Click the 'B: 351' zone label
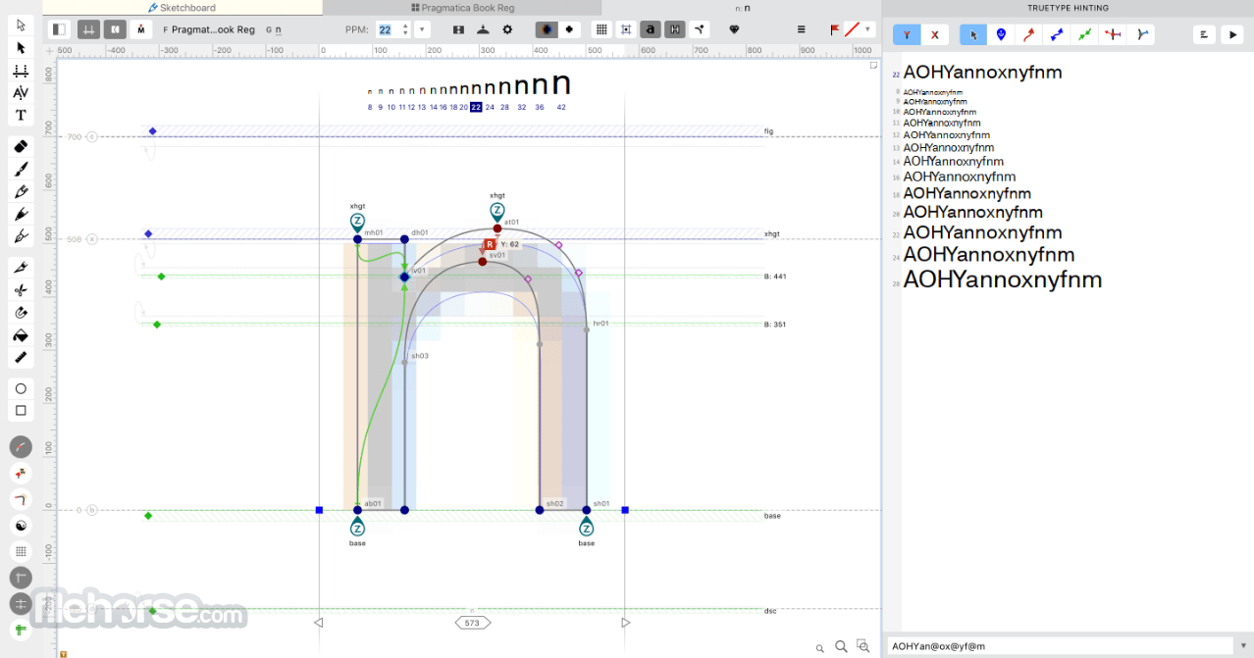Screen dimensions: 1254x658 [775, 325]
